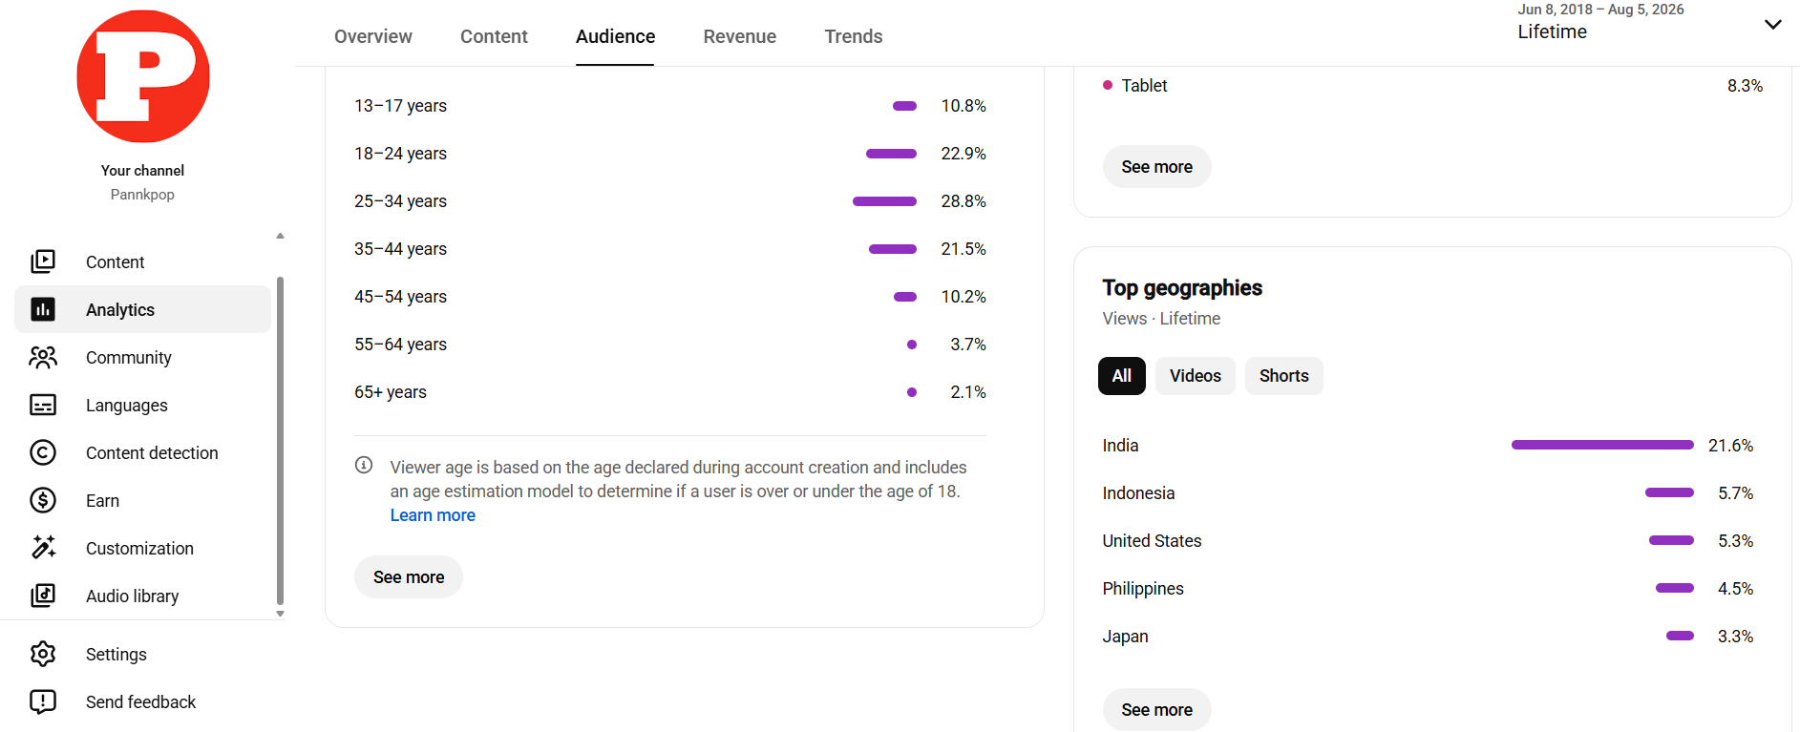Open Content detection copyright icon
Screen dimensions: 1800x732
coord(43,452)
